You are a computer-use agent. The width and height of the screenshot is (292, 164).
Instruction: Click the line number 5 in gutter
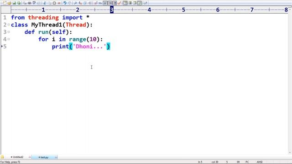(5, 46)
